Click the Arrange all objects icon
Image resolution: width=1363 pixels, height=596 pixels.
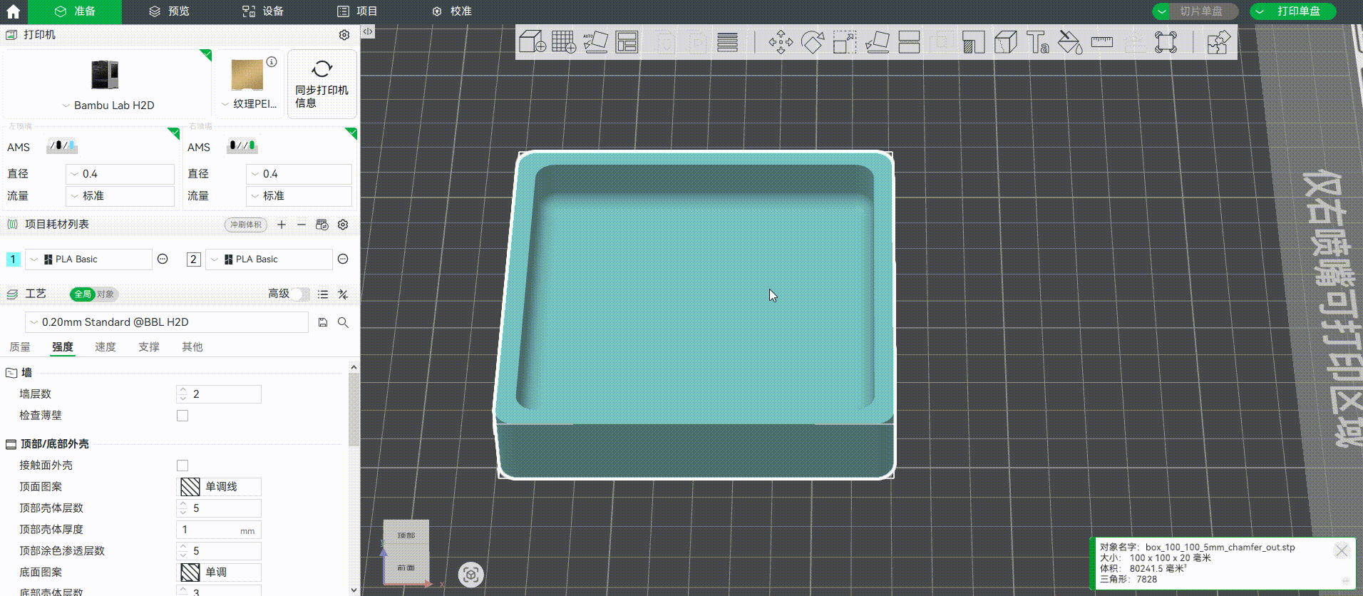point(627,42)
